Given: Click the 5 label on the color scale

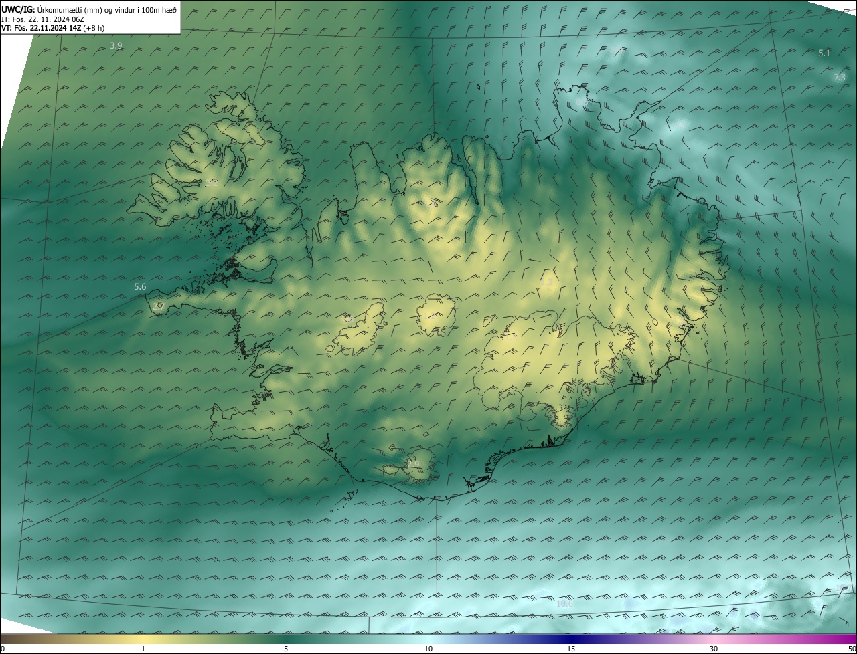Looking at the screenshot, I should click(x=286, y=649).
